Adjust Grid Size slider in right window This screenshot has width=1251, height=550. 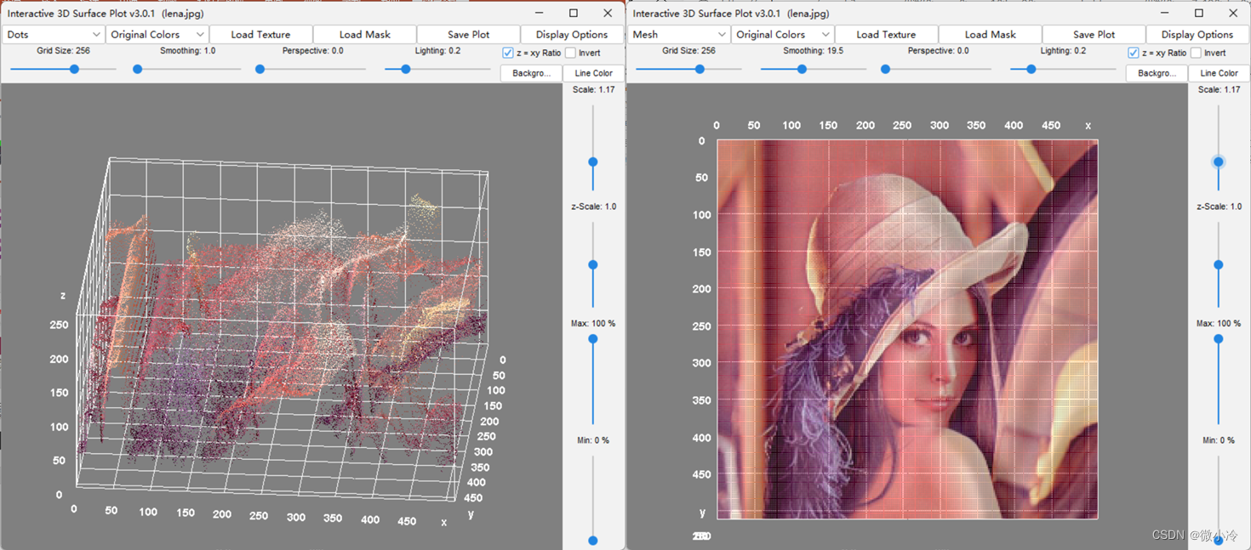pos(700,69)
